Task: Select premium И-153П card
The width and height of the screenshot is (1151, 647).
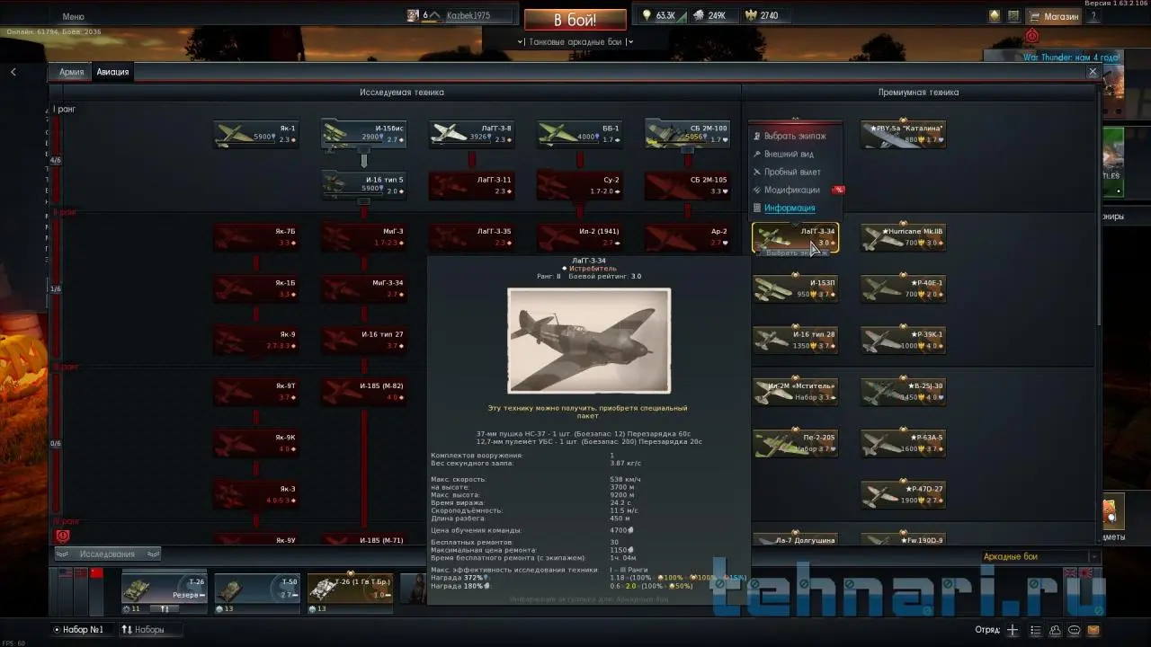Action: [x=795, y=288]
